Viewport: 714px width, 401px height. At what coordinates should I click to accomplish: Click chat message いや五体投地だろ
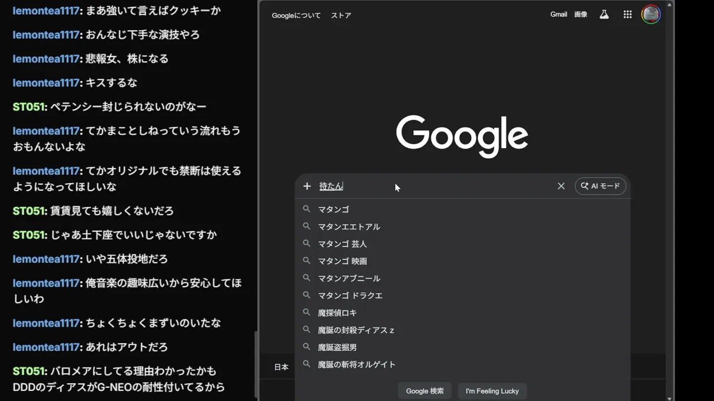tap(90, 259)
